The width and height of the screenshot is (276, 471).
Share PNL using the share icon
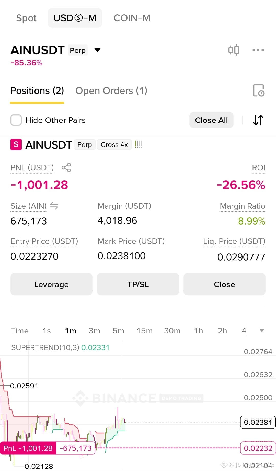tap(66, 167)
